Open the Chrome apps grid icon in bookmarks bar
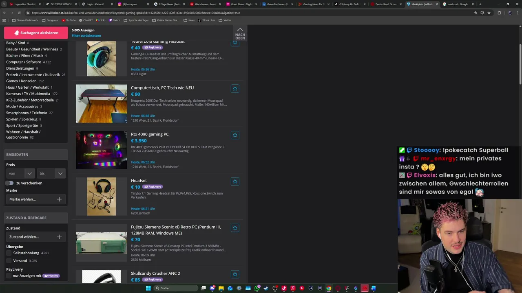The height and width of the screenshot is (293, 522). click(x=4, y=20)
